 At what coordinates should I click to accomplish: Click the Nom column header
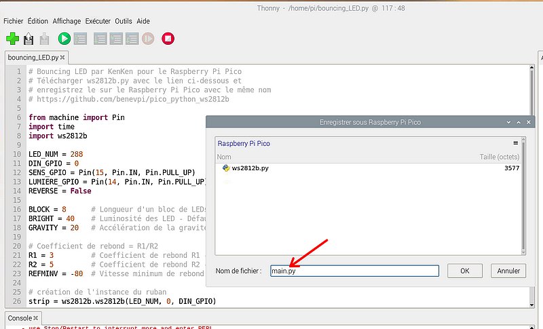tap(224, 157)
